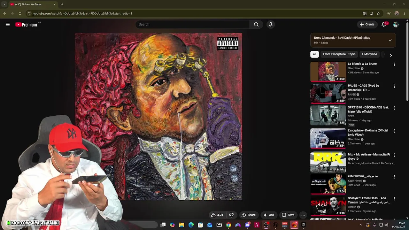Viewport: 409px width, 230px height.
Task: Open the tab search dropdown
Action: 4,4
